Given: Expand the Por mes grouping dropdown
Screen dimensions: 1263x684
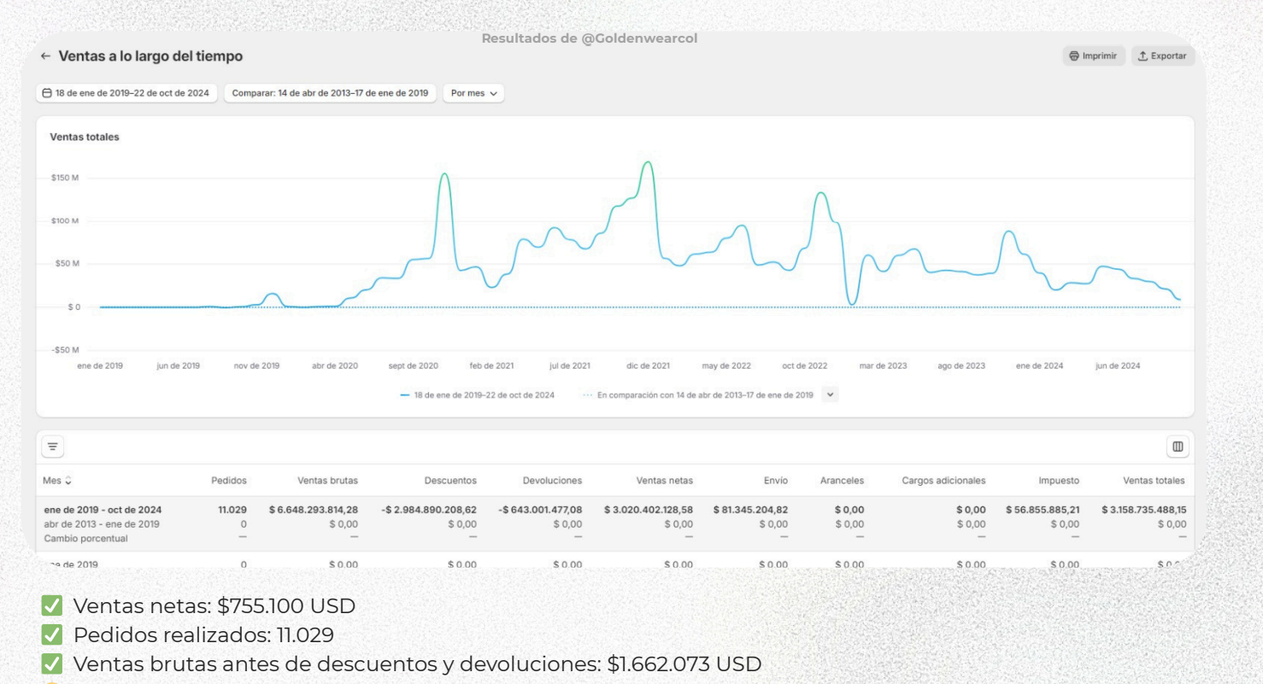Looking at the screenshot, I should pos(473,93).
